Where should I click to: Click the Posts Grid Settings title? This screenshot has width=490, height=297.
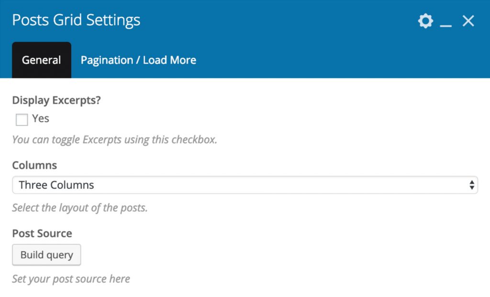coord(76,20)
